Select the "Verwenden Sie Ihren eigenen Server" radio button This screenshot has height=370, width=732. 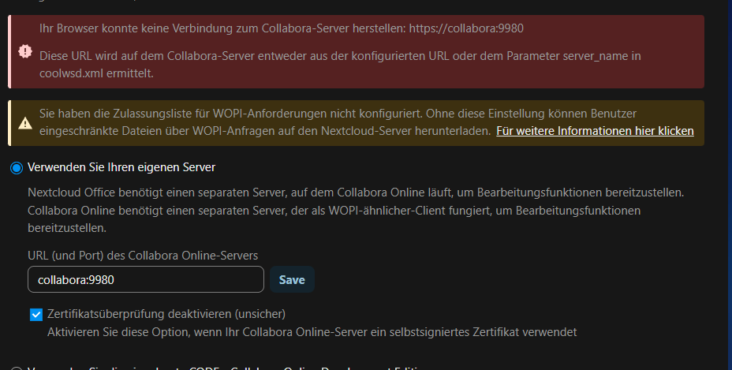[x=17, y=168]
